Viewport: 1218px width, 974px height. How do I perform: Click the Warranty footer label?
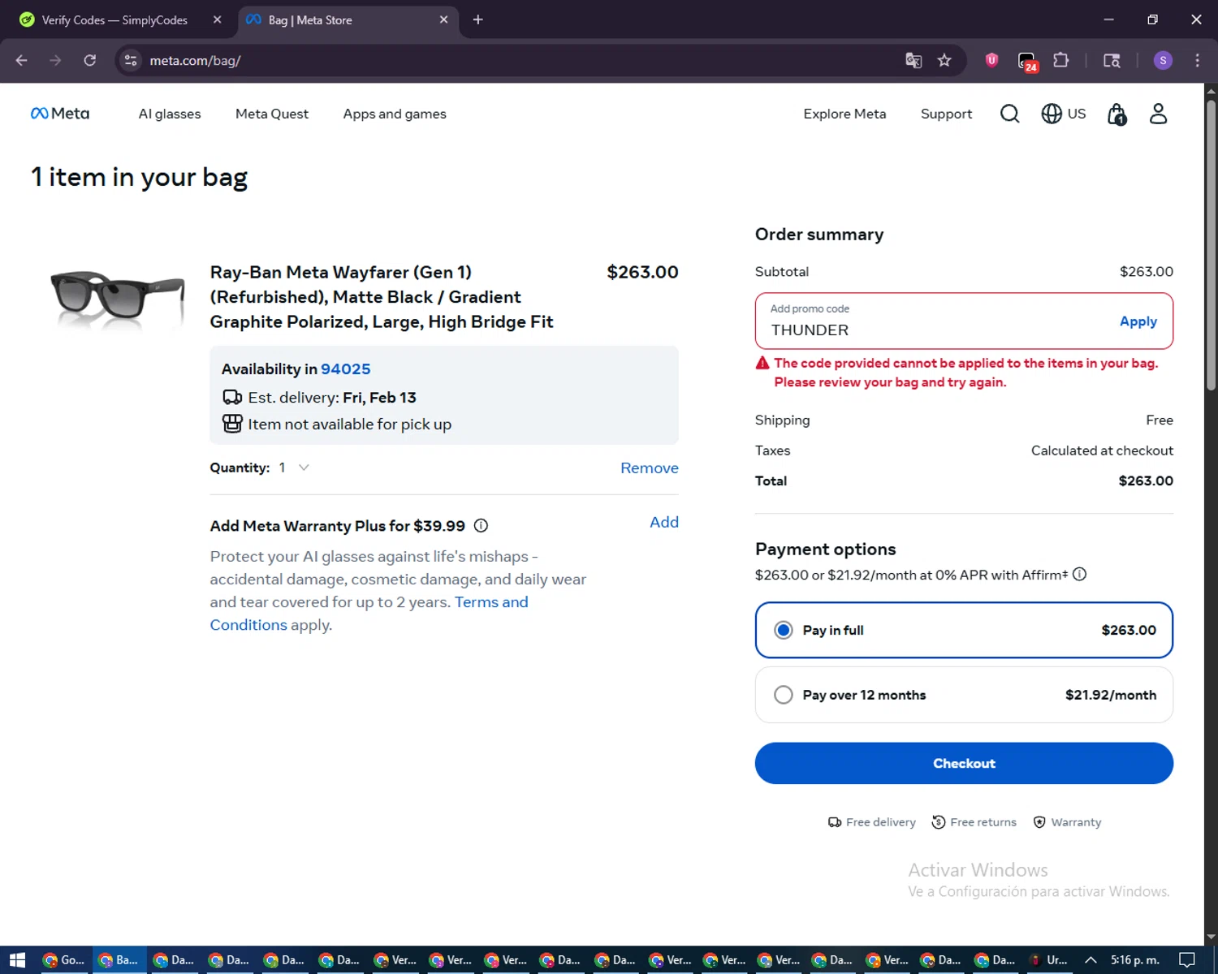click(x=1076, y=822)
